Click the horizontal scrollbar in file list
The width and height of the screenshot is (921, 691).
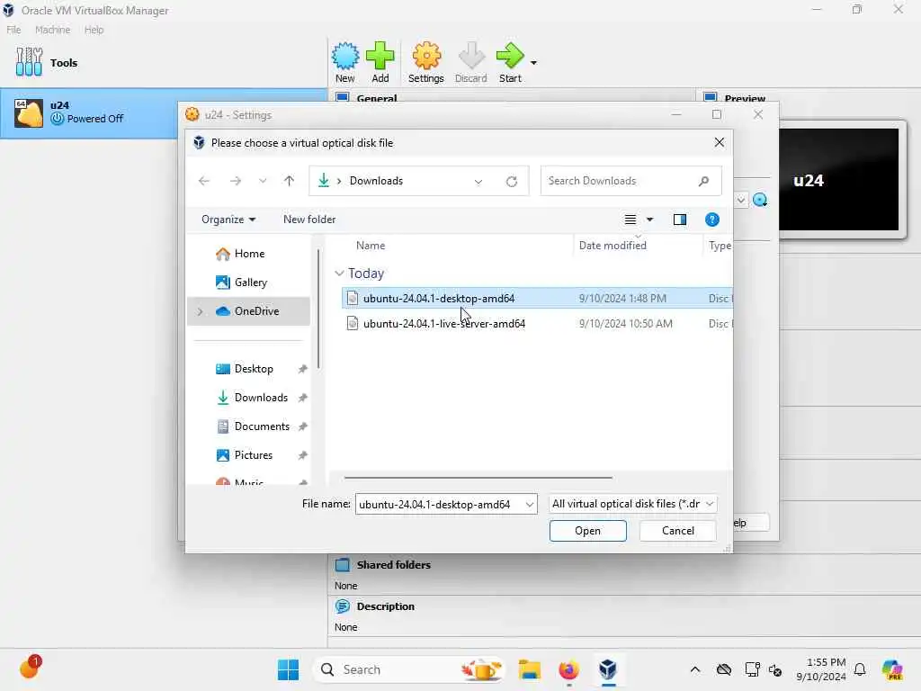coord(478,478)
